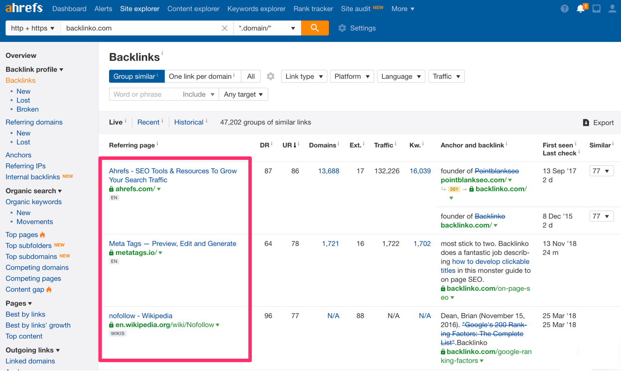Expand Similar 77 for the Pointblankseo anchor
The height and width of the screenshot is (371, 621).
pos(601,171)
